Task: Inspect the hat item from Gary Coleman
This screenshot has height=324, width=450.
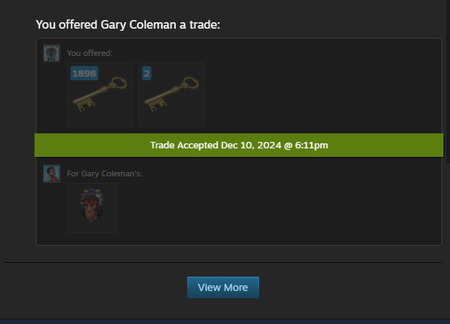Action: 93,208
